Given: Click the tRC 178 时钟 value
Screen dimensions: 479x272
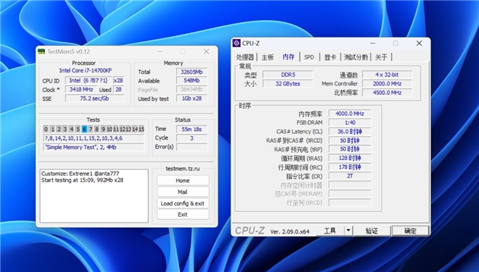Looking at the screenshot, I should coord(350,167).
